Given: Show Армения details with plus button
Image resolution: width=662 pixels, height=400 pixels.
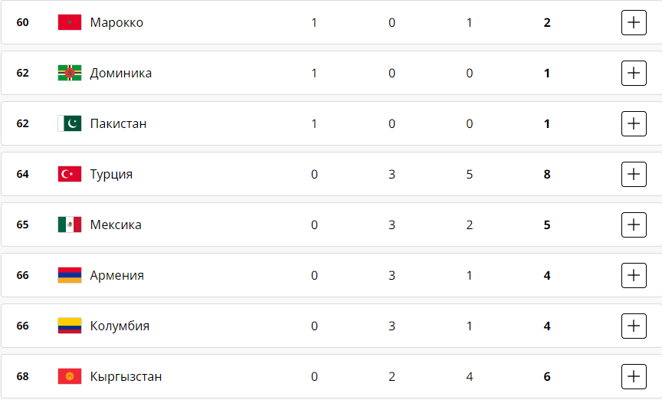Looking at the screenshot, I should point(633,275).
